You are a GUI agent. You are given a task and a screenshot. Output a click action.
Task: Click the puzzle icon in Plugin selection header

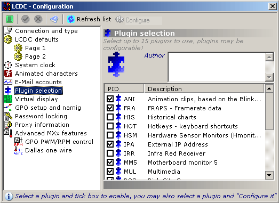click(x=108, y=33)
